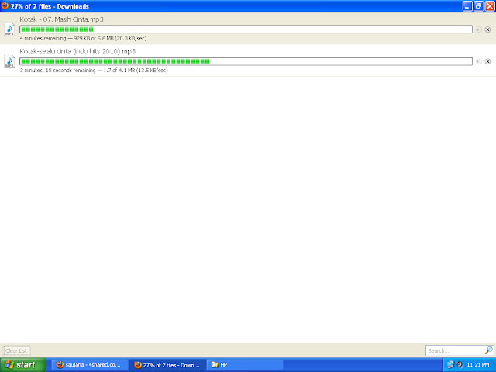Viewport: 496px width, 372px height.
Task: Click the network icon in system tray
Action: coord(450,365)
